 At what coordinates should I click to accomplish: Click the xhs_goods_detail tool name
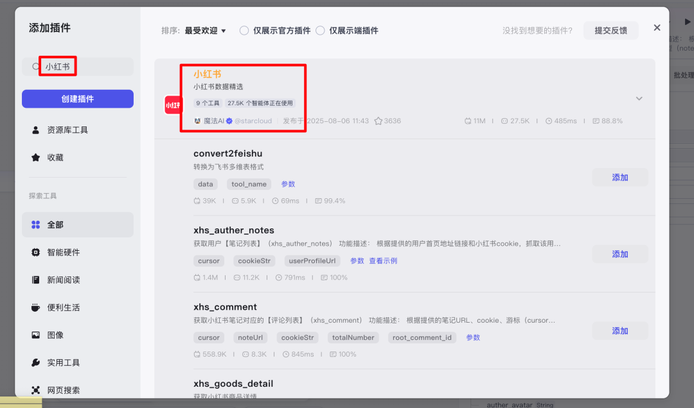pos(233,384)
